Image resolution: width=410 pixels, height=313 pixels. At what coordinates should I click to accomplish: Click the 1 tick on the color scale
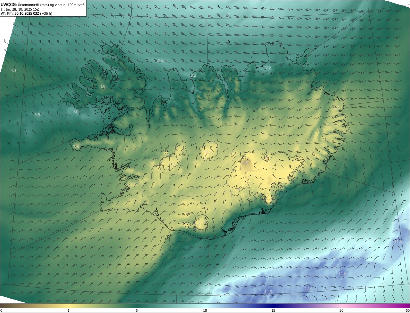pyautogui.click(x=69, y=310)
